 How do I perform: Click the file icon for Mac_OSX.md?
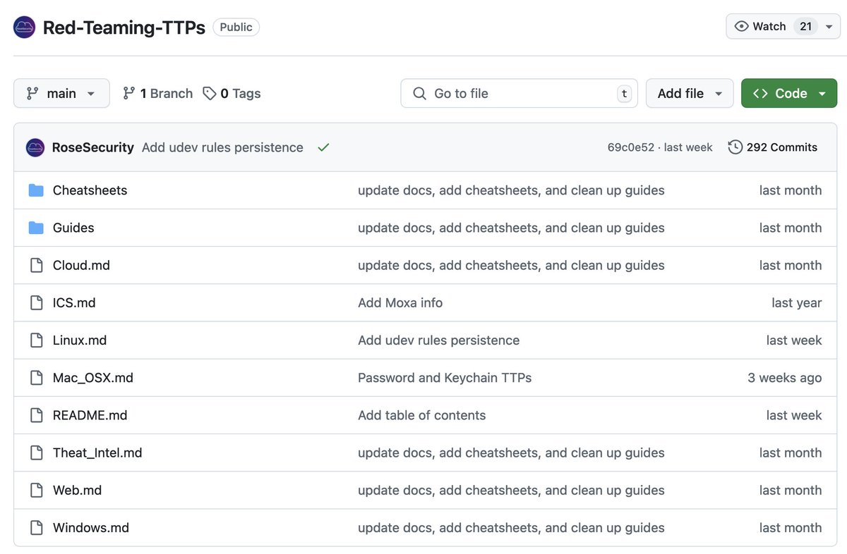[x=36, y=378]
